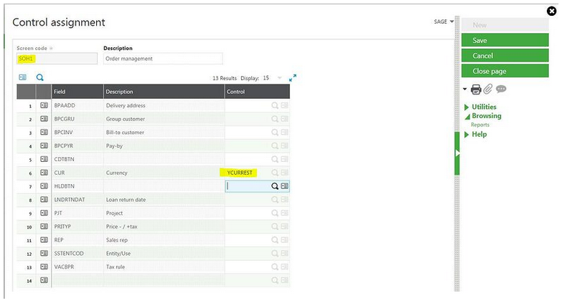
Task: Collapse the Browsing section
Action: tap(485, 116)
